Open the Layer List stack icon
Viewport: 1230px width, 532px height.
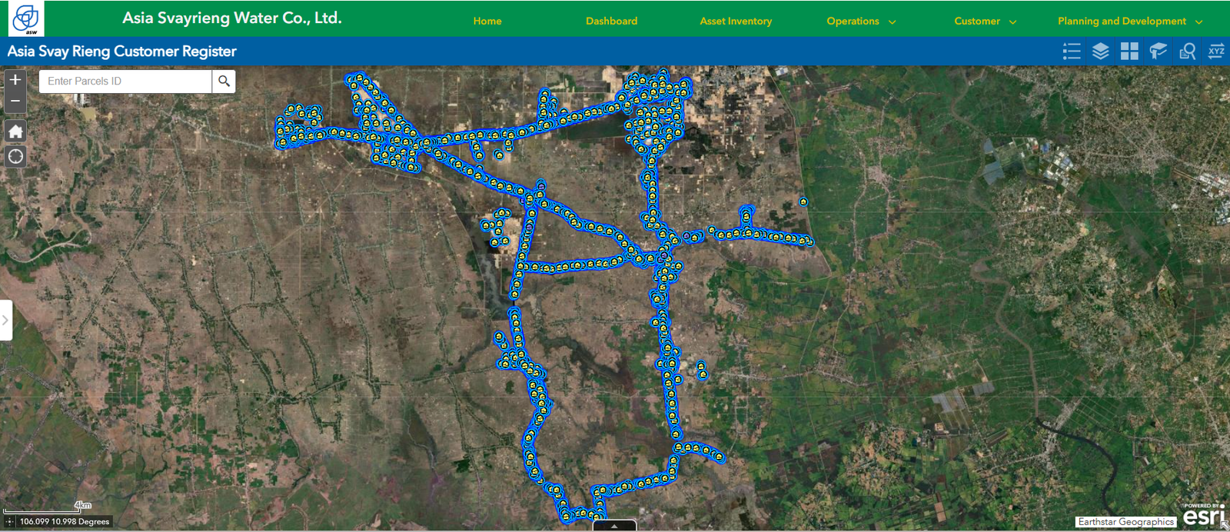coord(1100,52)
